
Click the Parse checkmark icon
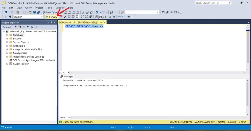point(65,17)
